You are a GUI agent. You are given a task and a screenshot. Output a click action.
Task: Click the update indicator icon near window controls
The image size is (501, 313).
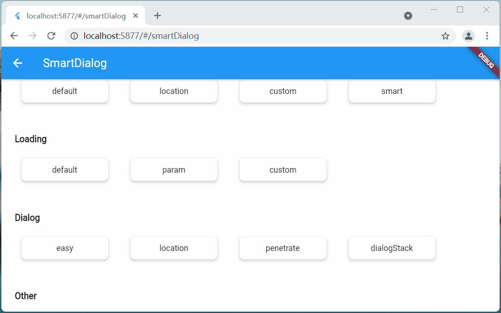coord(408,15)
